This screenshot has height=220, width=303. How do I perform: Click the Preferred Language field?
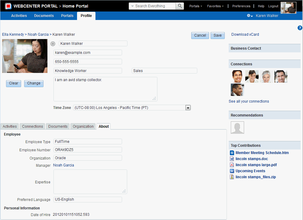(88, 199)
